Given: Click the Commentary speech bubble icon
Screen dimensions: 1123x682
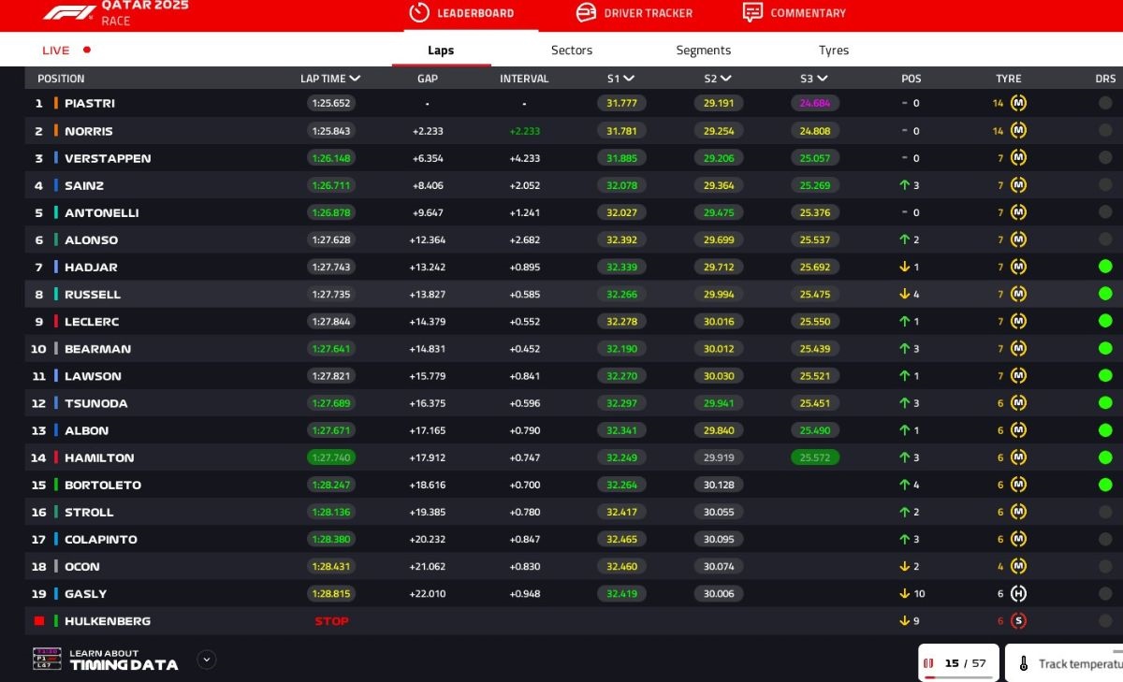Looking at the screenshot, I should pyautogui.click(x=752, y=12).
